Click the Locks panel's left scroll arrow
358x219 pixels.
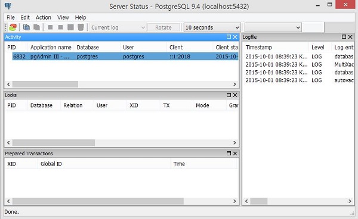pos(8,143)
